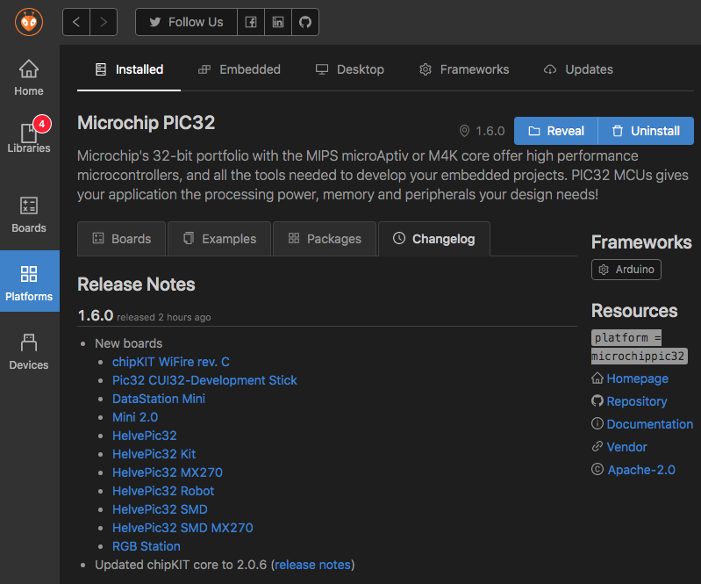This screenshot has width=701, height=584.
Task: Open the GitHub icon link
Action: 305,22
